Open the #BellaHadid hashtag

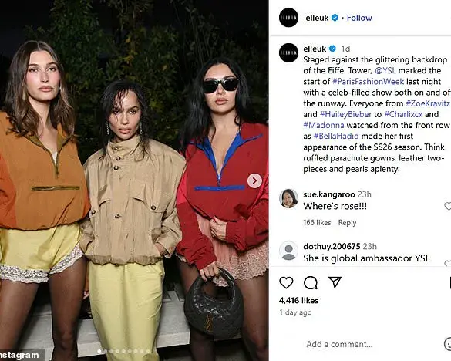(336, 136)
